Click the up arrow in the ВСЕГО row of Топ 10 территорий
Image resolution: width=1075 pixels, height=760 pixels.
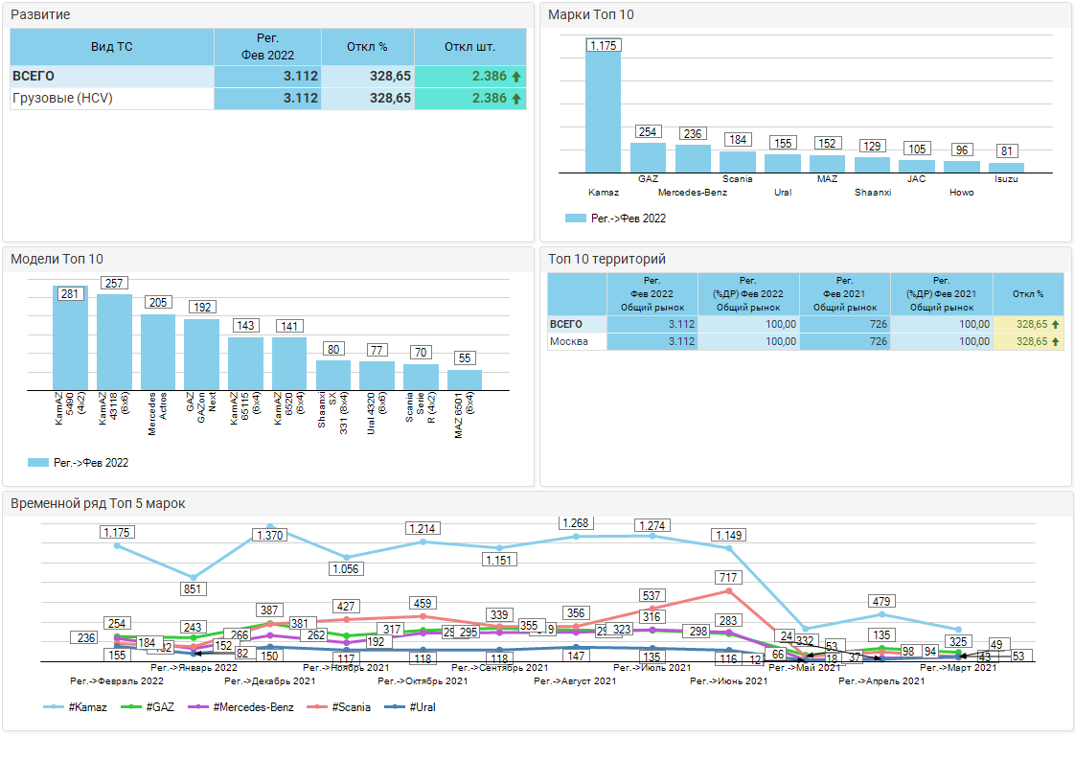[x=1055, y=325]
